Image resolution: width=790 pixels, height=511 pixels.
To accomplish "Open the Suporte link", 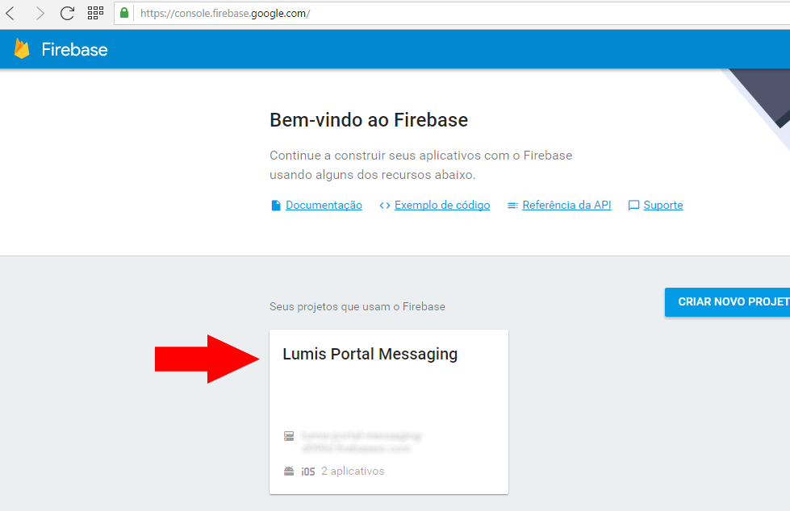I will [x=663, y=205].
